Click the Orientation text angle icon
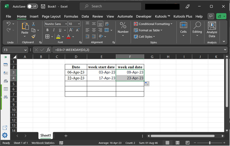This screenshot has height=146, width=230. tap(101, 36)
